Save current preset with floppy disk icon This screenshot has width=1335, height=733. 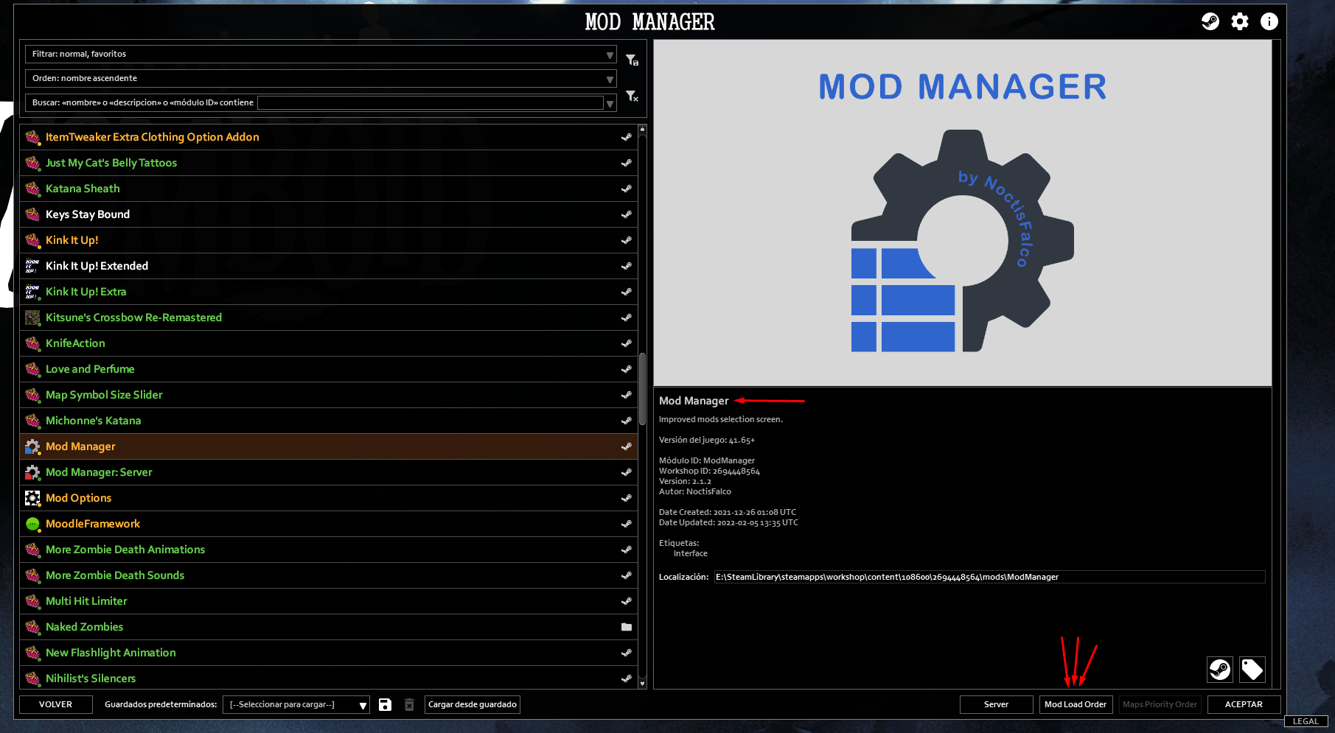click(x=385, y=705)
